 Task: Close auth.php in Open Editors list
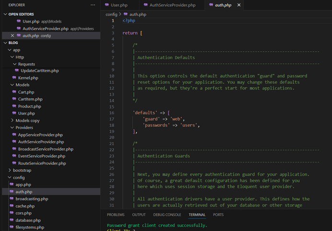pos(12,35)
